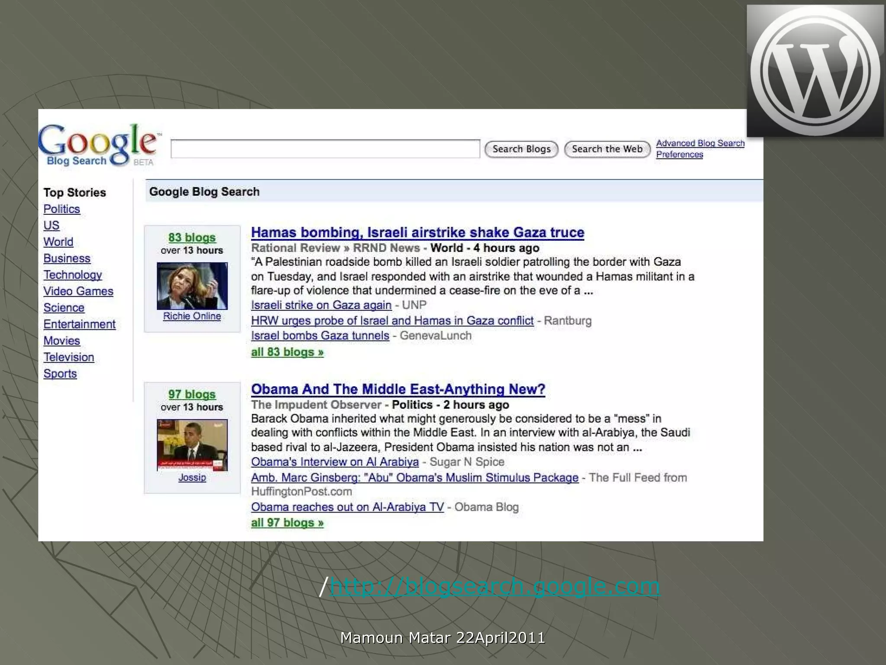Click the 83 blogs count link

pyautogui.click(x=192, y=238)
